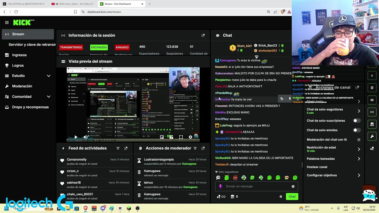Click the Hostear canal option

click(x=317, y=167)
